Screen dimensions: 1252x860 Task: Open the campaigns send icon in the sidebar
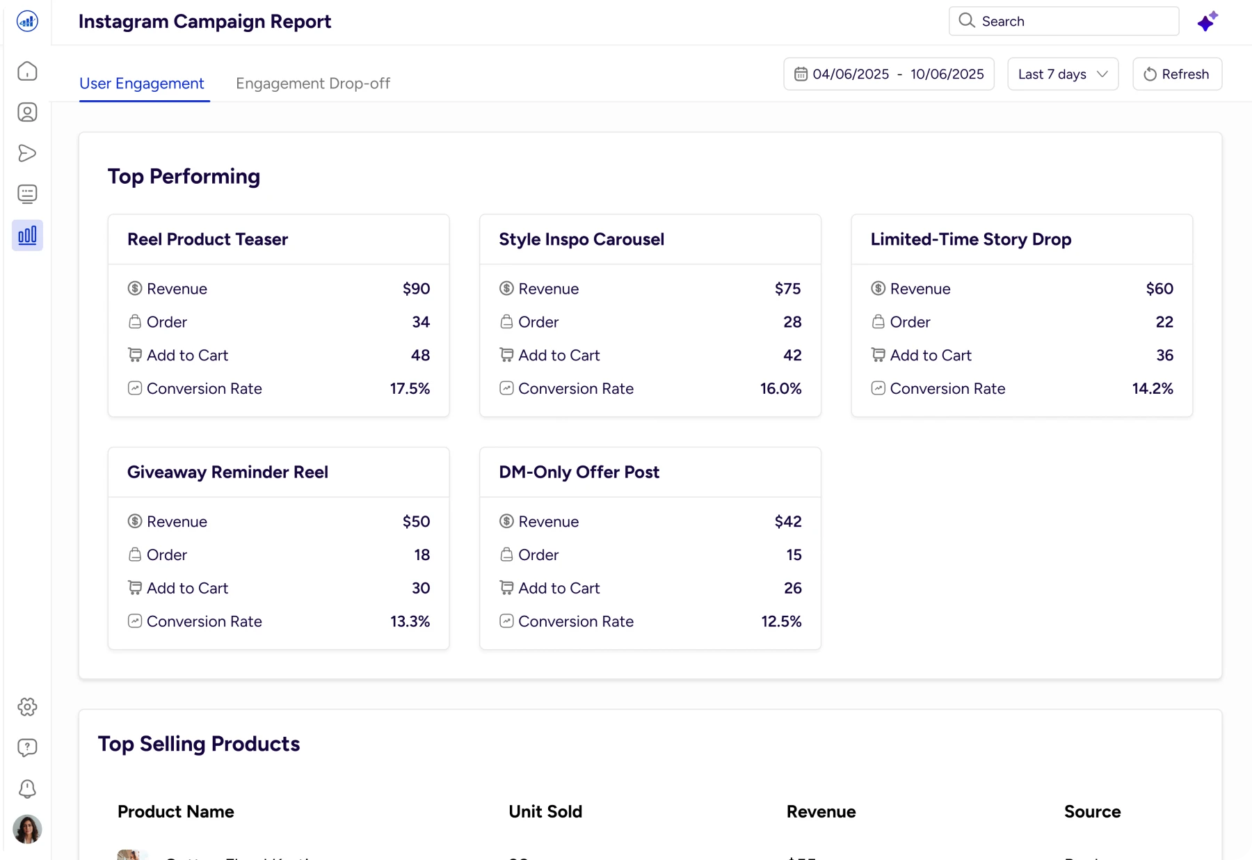[27, 153]
